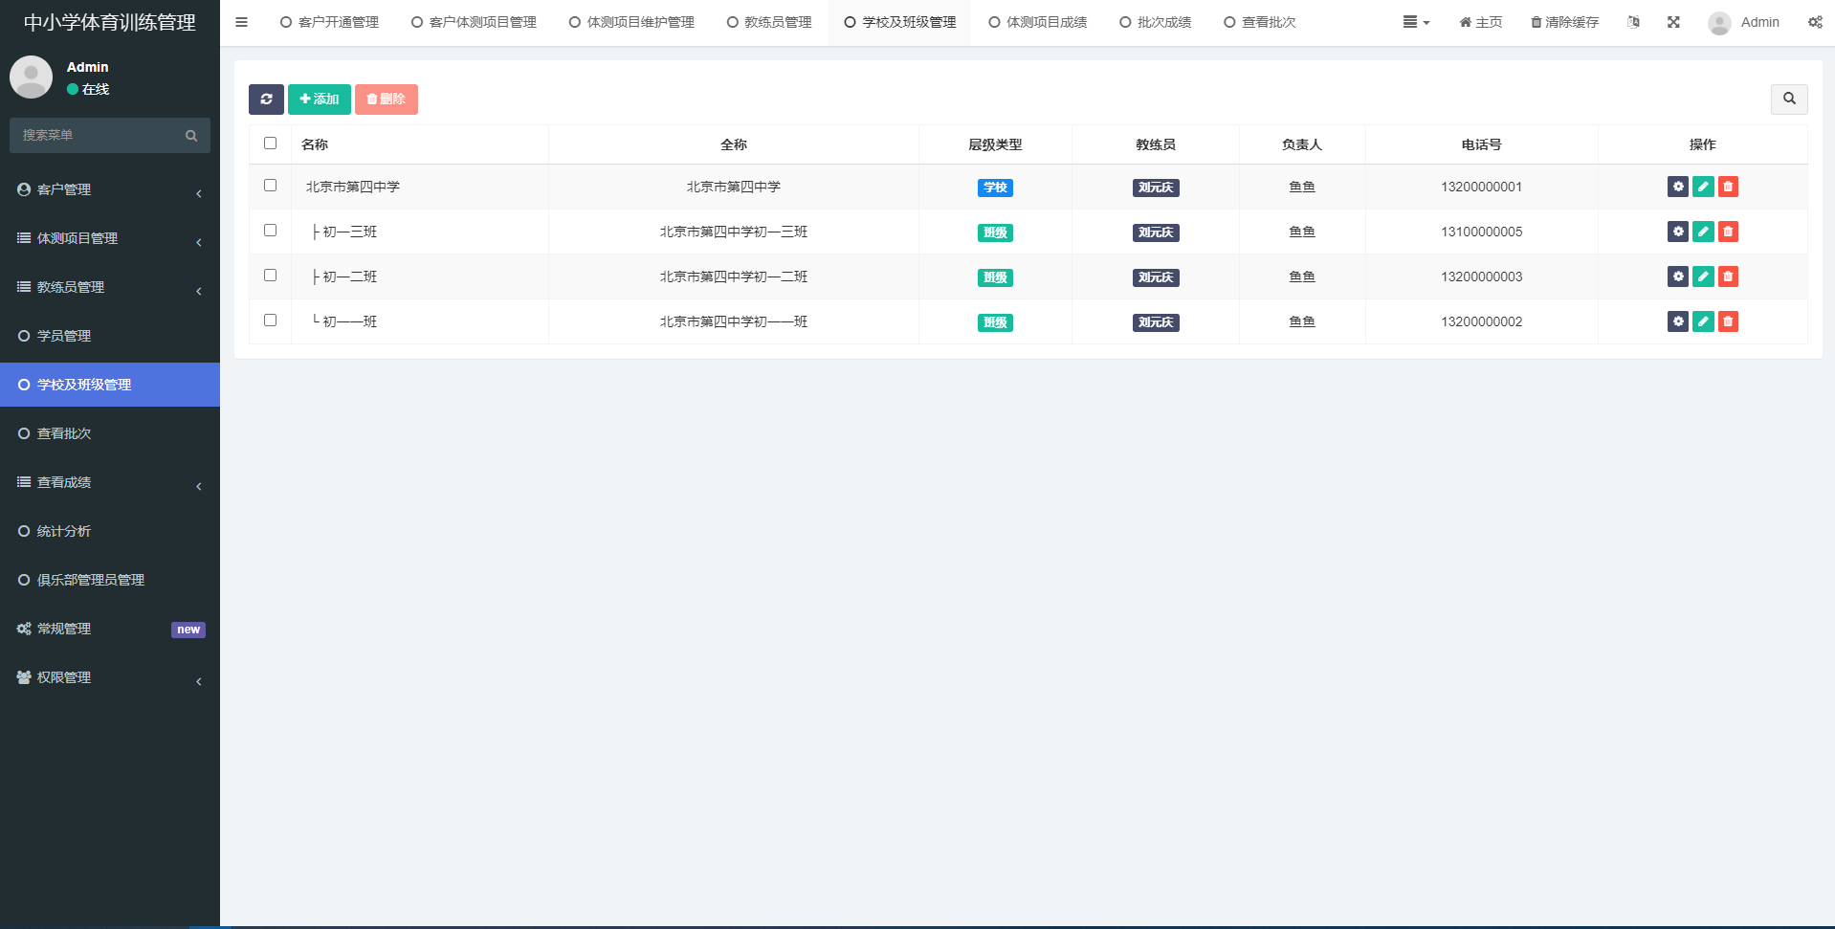Focus the 搜索菜单 search field

click(100, 136)
